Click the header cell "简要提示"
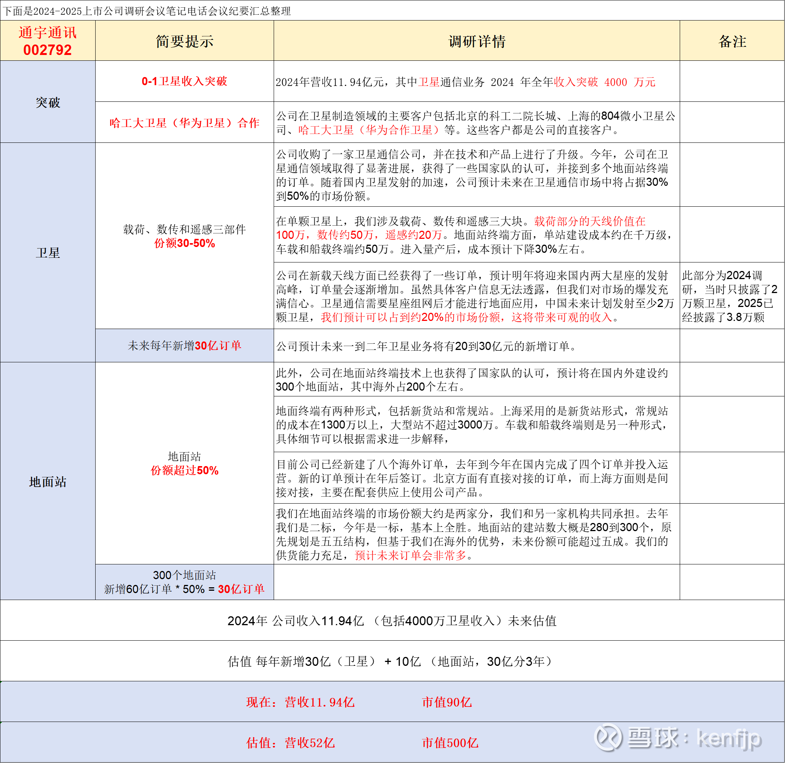 coord(185,41)
